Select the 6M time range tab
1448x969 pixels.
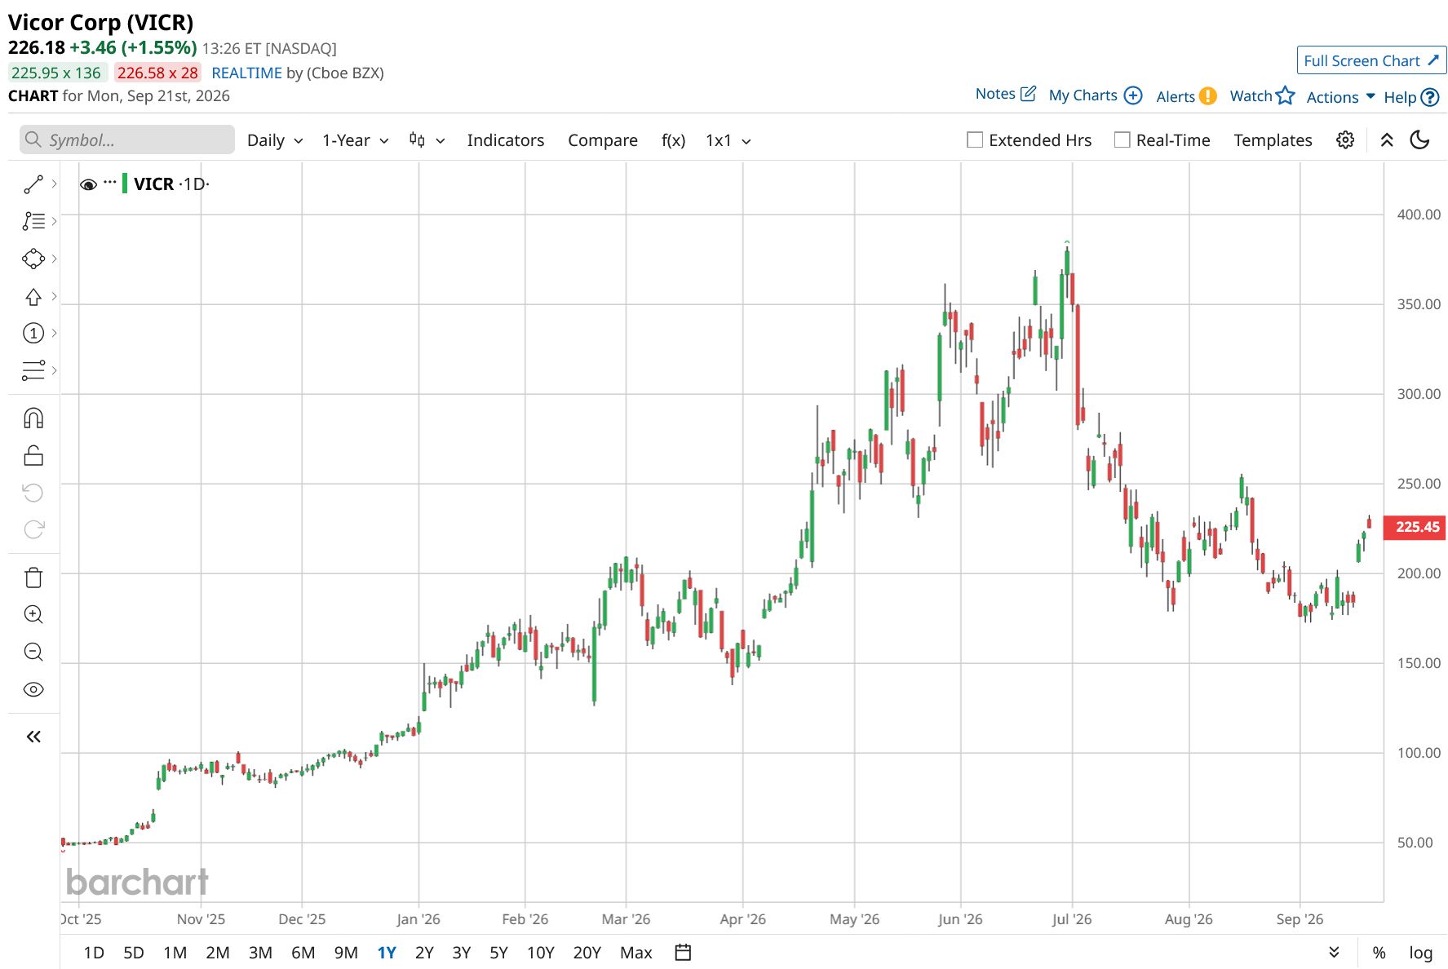(303, 952)
